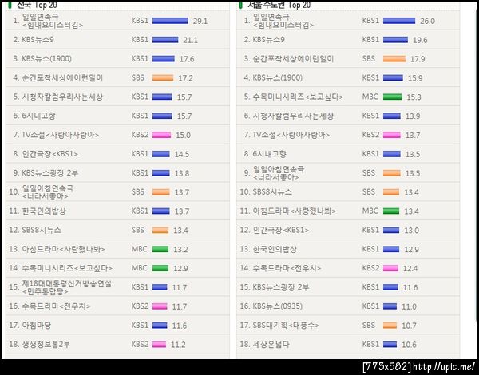The width and height of the screenshot is (479, 375).
Task: Select 시청자칼럼우리사는세상 in the 전국 list
Action: (x=62, y=97)
